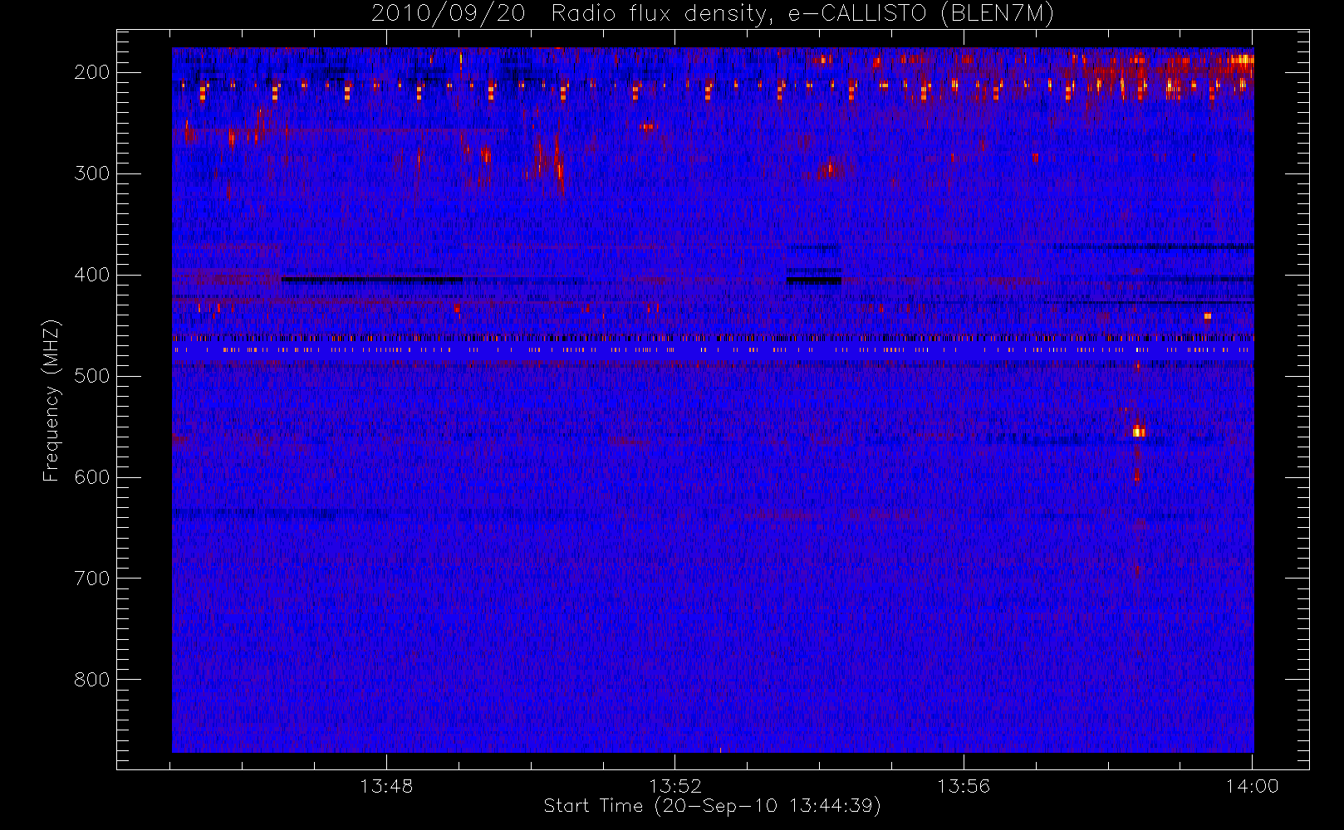This screenshot has width=1344, height=830.
Task: Click the plot title '2010/09/20 Radio flux density'
Action: [x=568, y=14]
